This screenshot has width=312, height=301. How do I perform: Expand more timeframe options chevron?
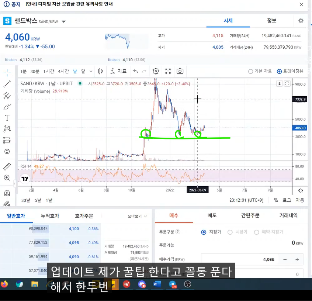(91, 71)
